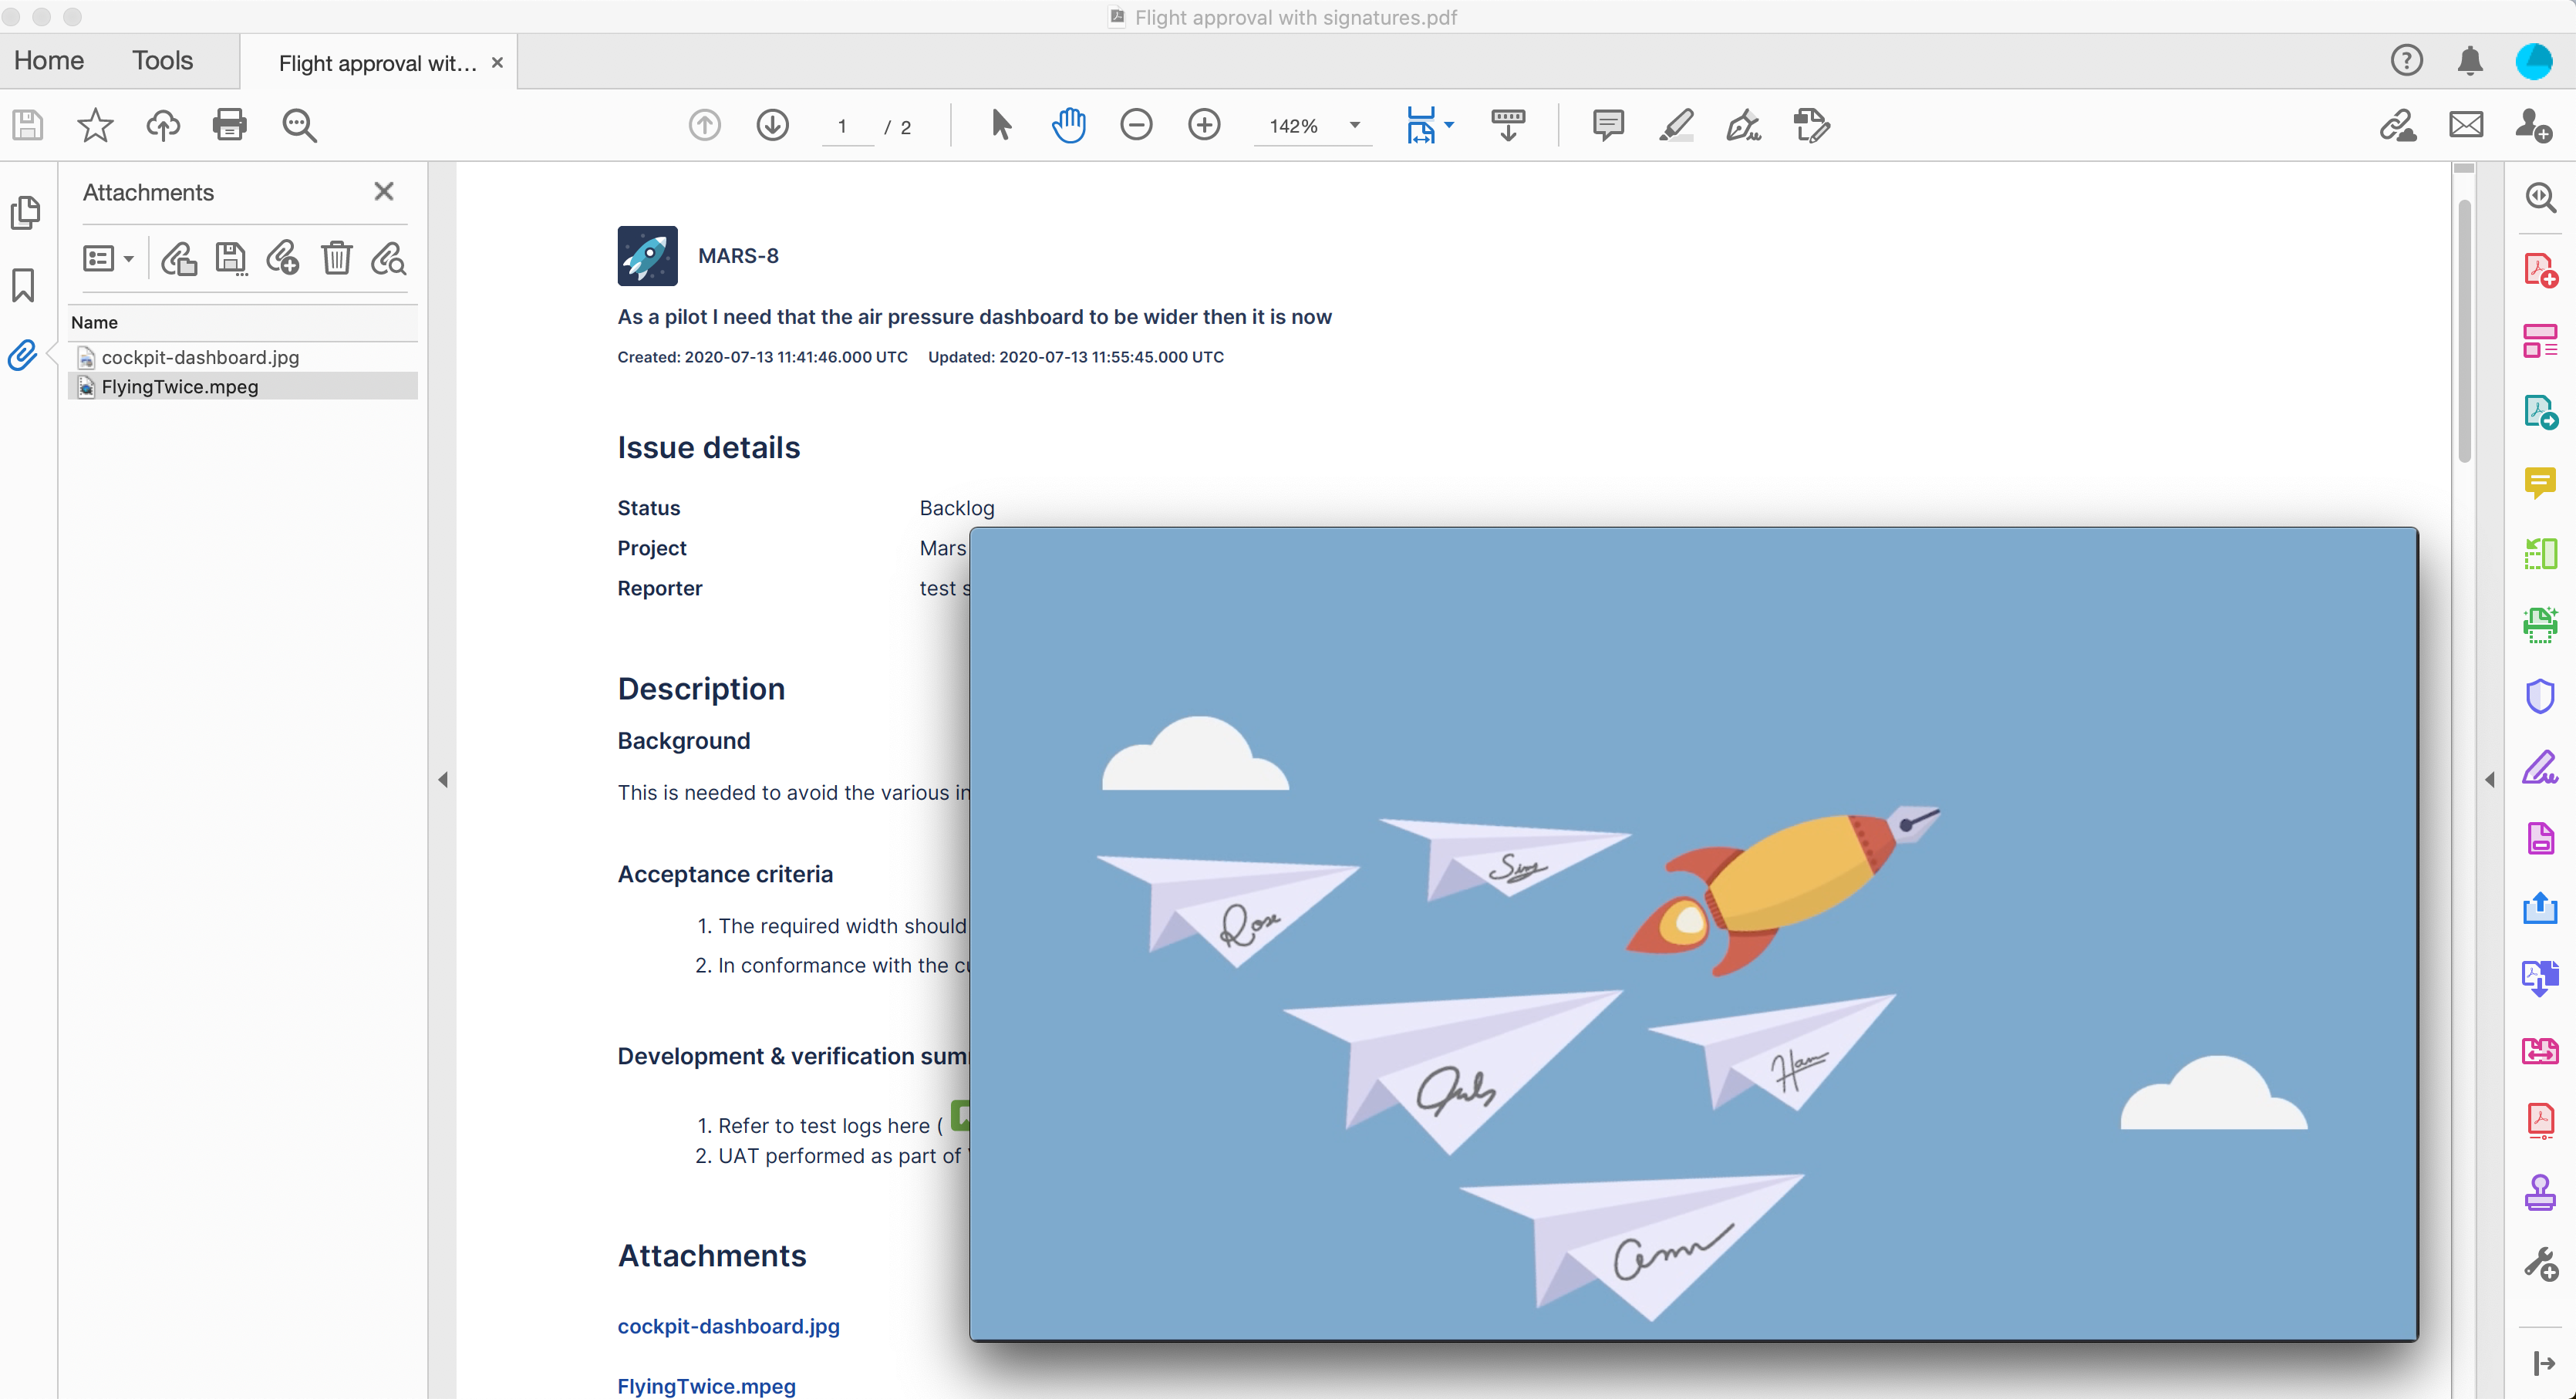The height and width of the screenshot is (1399, 2576).
Task: Open Page Thumbnails panel icon
Action: 24,212
